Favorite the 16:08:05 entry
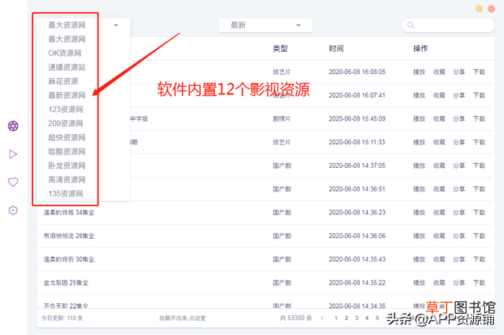This screenshot has height=335, width=504. tap(439, 72)
